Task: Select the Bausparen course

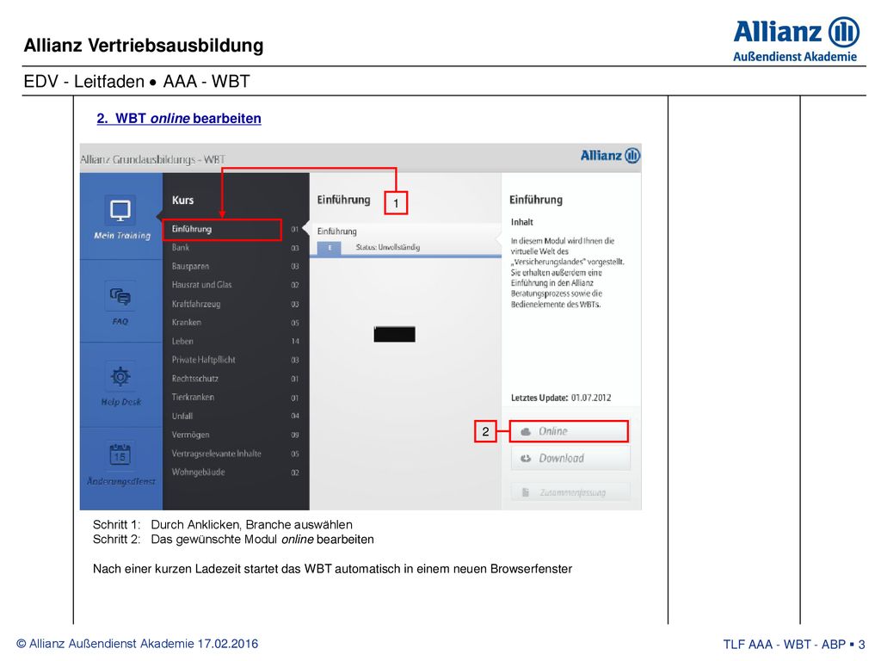Action: (236, 267)
